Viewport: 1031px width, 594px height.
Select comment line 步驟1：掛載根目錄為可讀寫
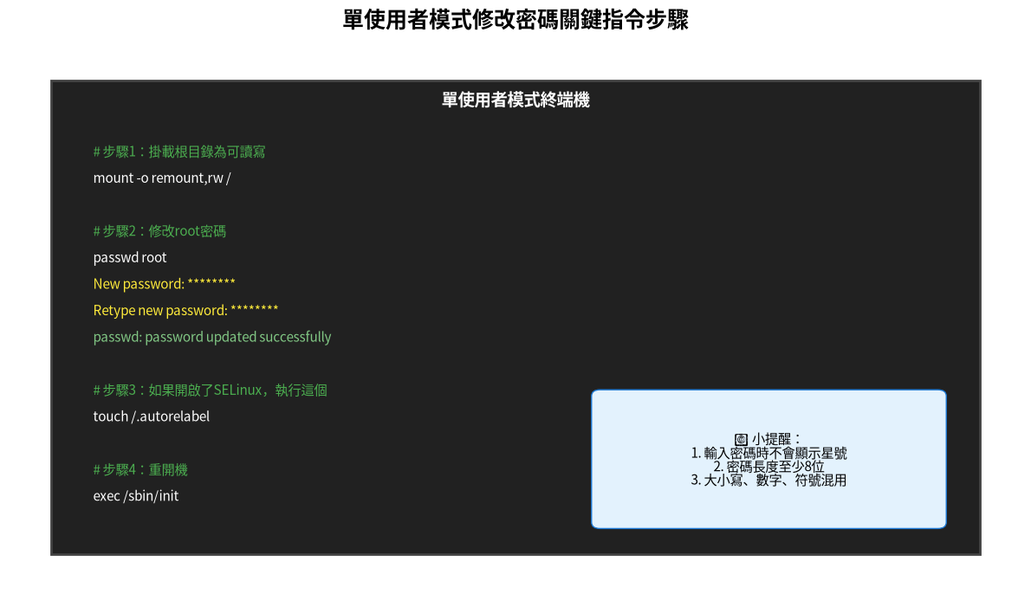(179, 152)
